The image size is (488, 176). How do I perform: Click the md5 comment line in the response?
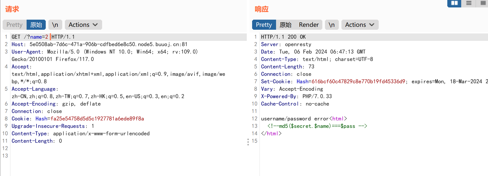click(x=317, y=126)
